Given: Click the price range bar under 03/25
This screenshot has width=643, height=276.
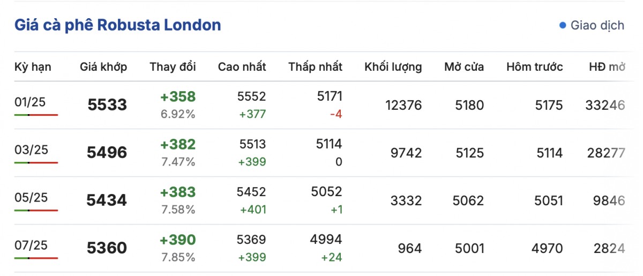Looking at the screenshot, I should click(x=36, y=162).
